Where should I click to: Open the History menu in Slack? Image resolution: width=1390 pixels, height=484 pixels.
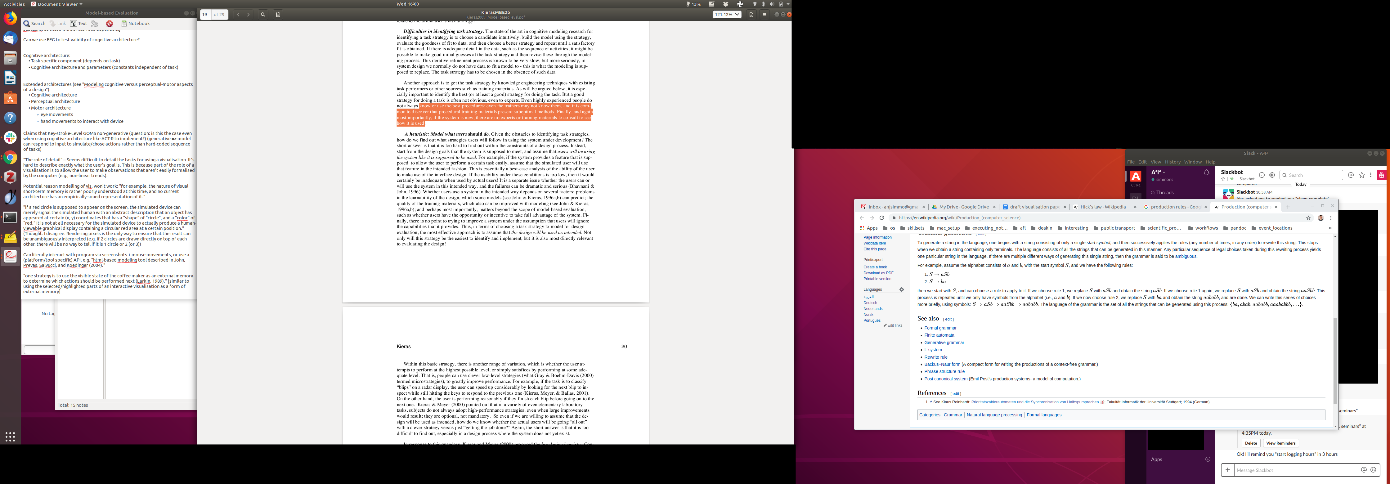coord(1173,162)
